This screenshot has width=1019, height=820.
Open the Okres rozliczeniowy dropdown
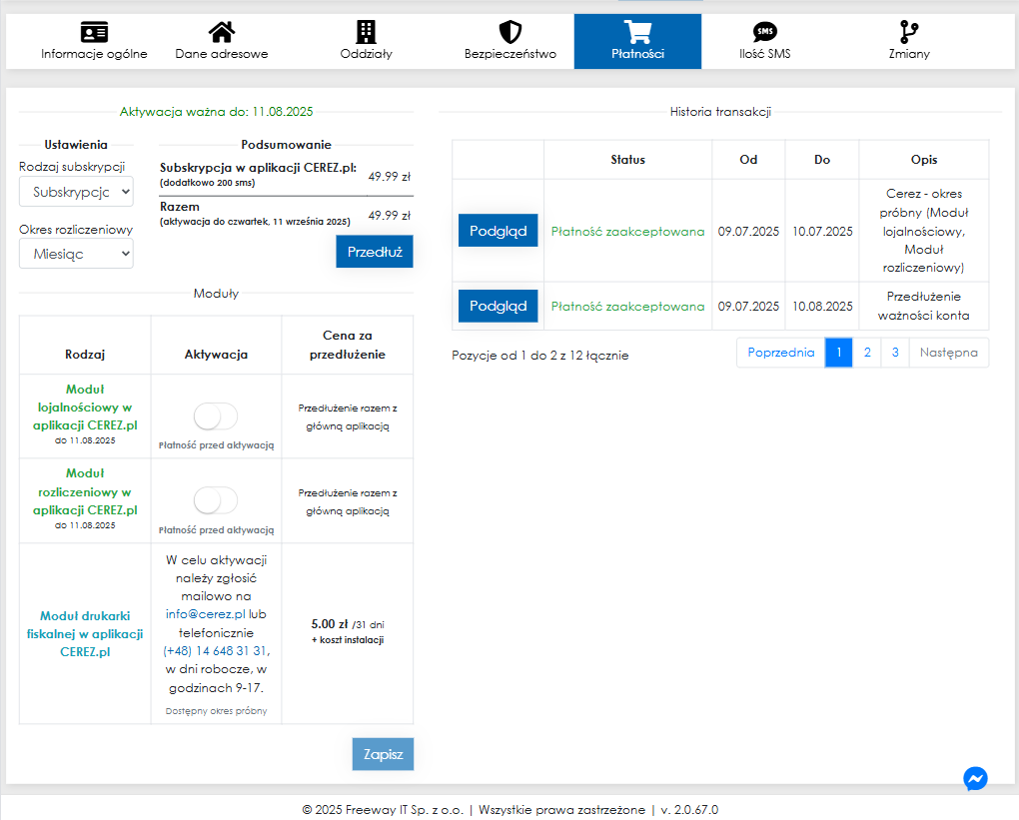(x=76, y=254)
